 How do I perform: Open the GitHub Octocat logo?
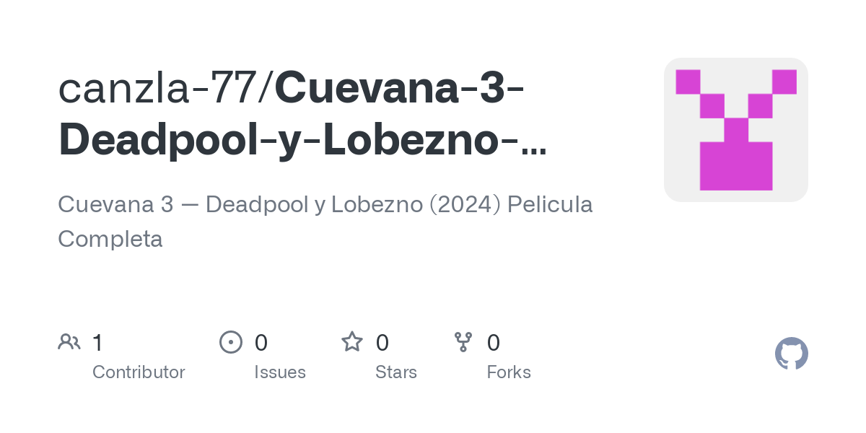[792, 354]
